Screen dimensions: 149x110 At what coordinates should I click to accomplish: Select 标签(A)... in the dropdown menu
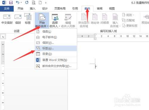coord(56,48)
